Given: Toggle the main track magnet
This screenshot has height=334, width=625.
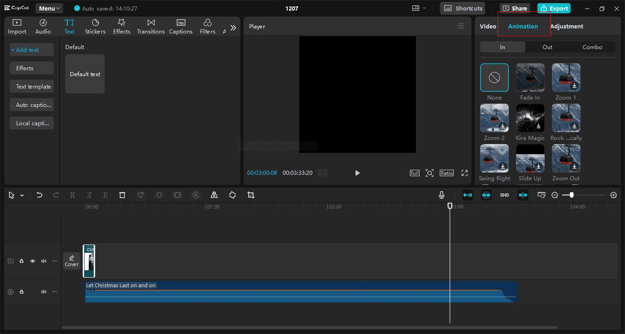Looking at the screenshot, I should tap(468, 195).
